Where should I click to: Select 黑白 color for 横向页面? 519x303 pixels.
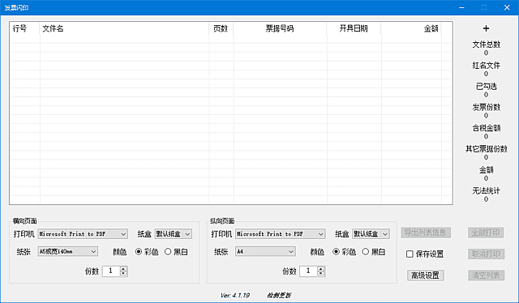(176, 252)
